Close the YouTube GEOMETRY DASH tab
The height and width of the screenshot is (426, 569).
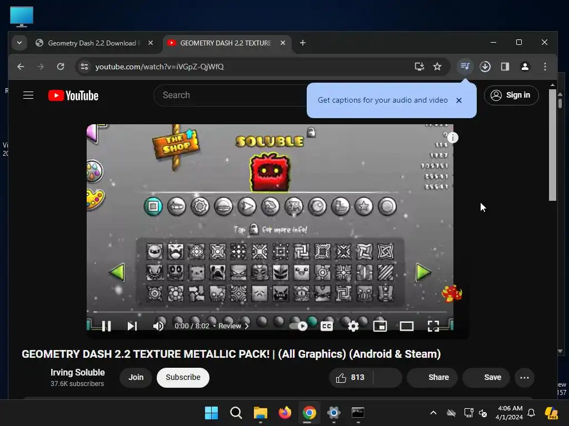[x=283, y=43]
